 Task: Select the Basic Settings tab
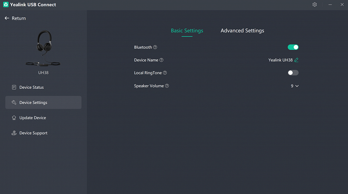tap(187, 31)
